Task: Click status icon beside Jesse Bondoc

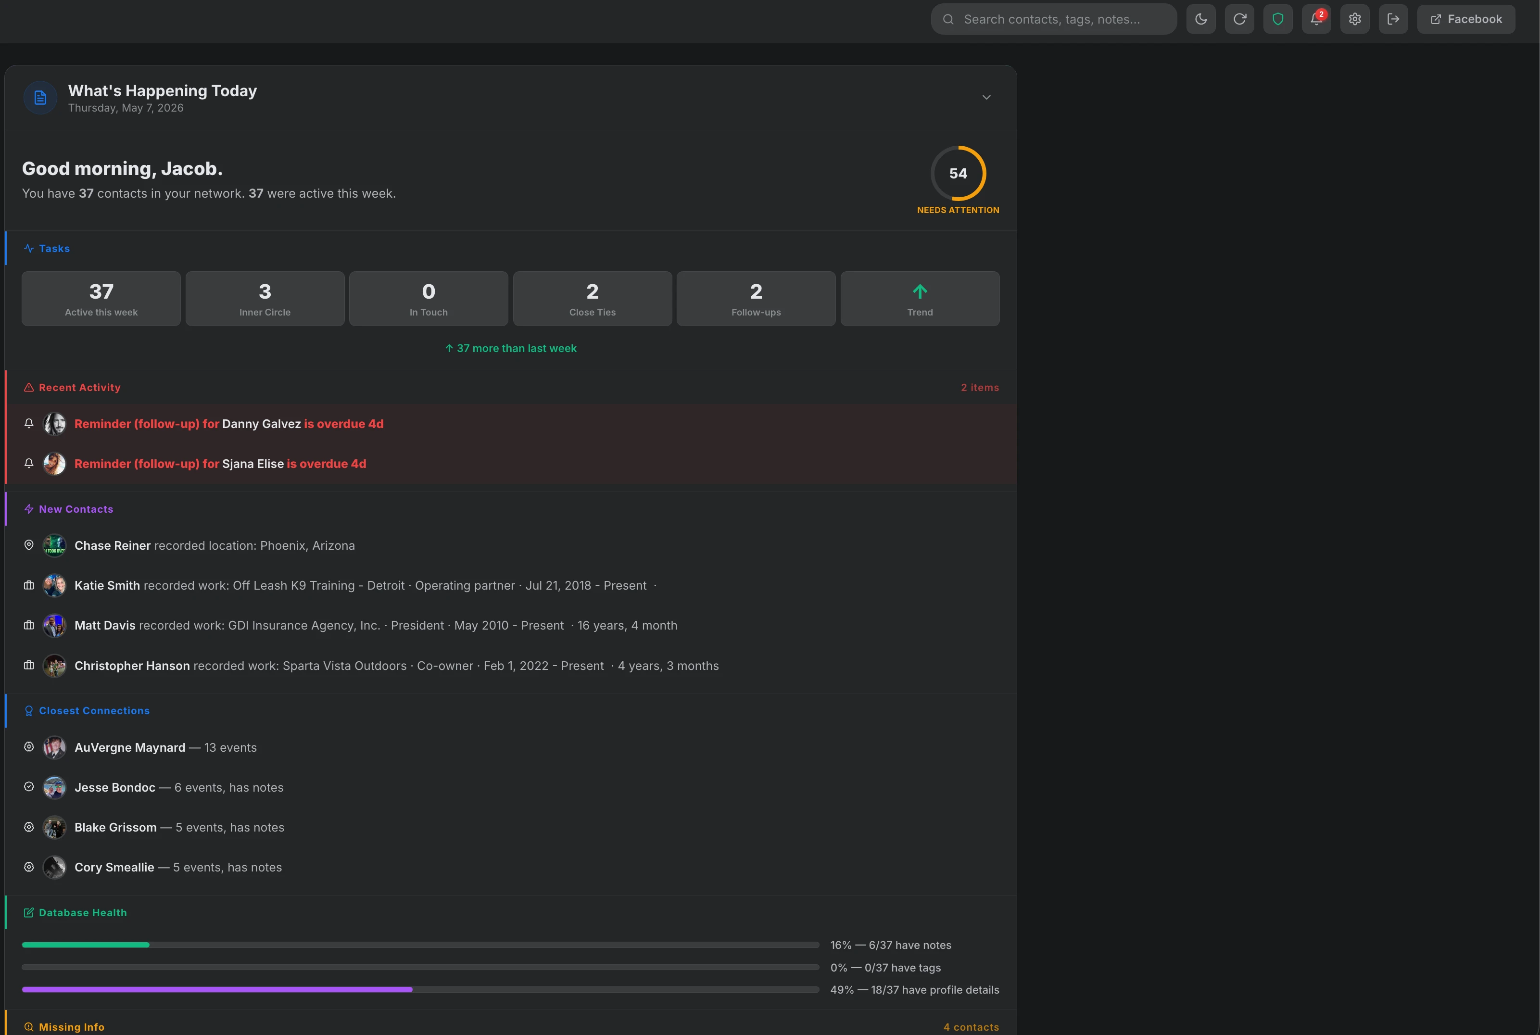Action: click(x=28, y=787)
